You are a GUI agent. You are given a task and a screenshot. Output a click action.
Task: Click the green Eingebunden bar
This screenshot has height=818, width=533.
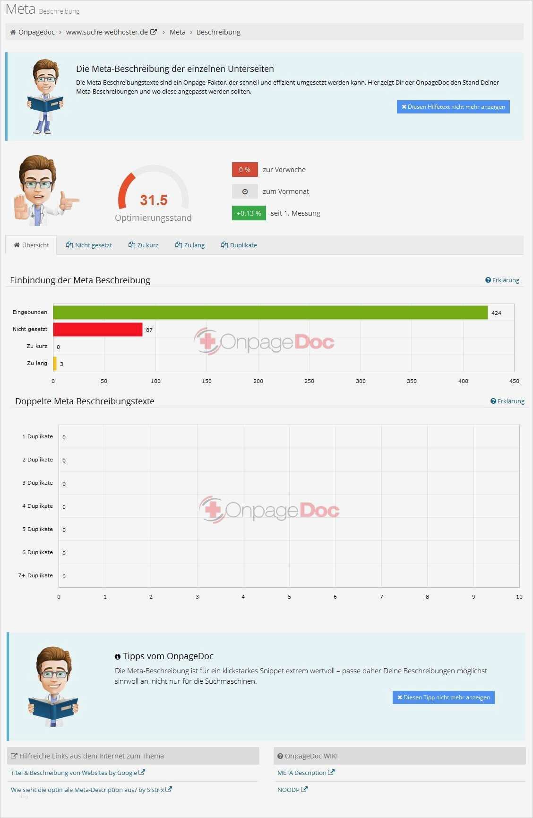point(270,313)
